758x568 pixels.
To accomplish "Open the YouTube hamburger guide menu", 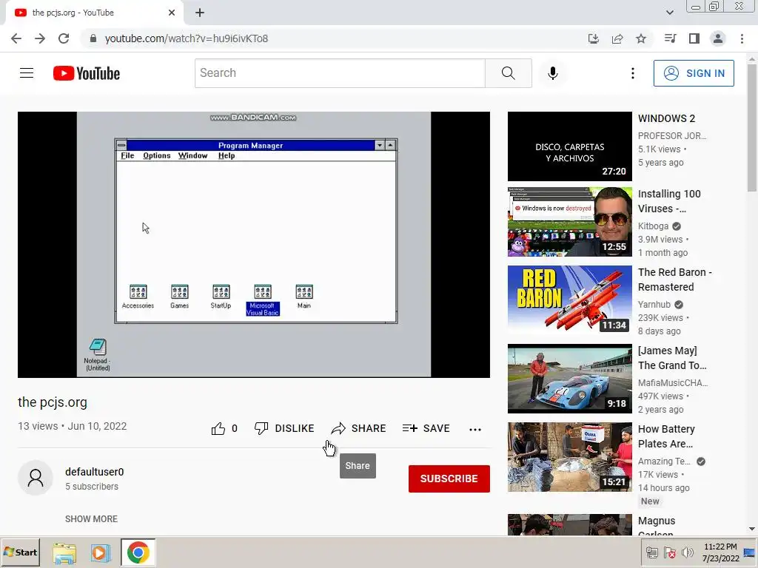I will click(x=27, y=73).
